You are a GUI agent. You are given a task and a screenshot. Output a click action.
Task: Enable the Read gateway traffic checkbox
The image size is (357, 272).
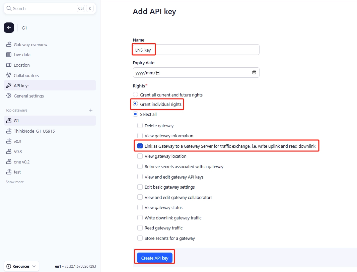pos(140,228)
